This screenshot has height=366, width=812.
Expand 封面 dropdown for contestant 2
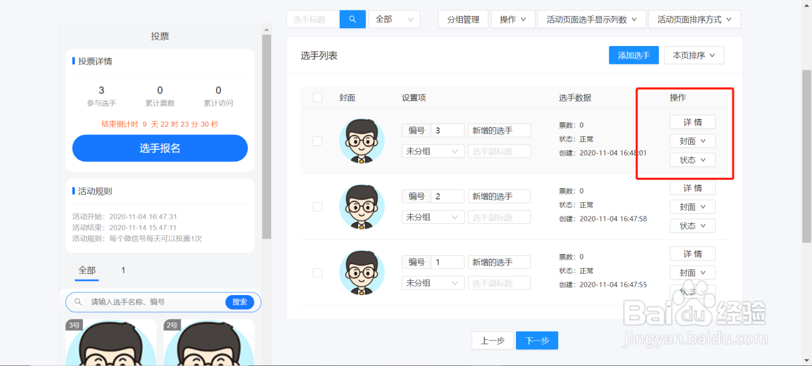click(692, 207)
